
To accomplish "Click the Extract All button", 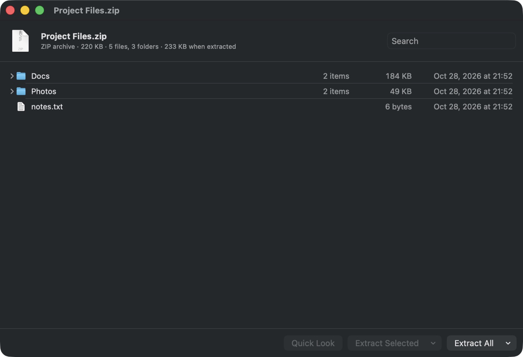I will (x=474, y=343).
